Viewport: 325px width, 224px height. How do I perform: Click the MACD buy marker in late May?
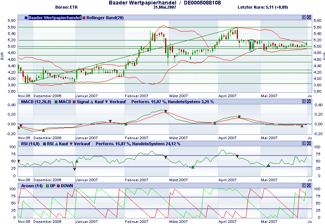click(302, 126)
